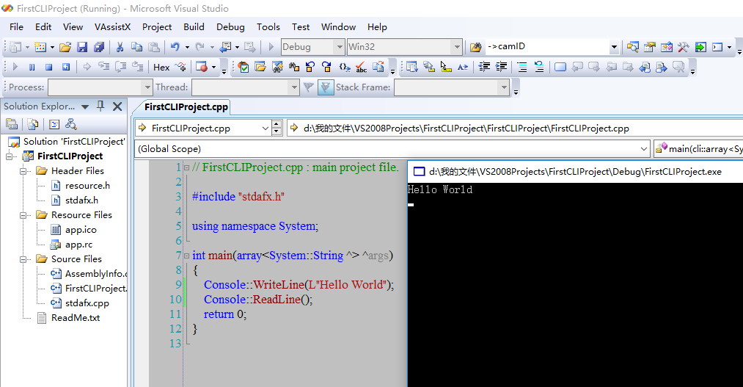Image resolution: width=743 pixels, height=387 pixels.
Task: Click the VAssistX find references binoculars icon
Action: tap(294, 68)
